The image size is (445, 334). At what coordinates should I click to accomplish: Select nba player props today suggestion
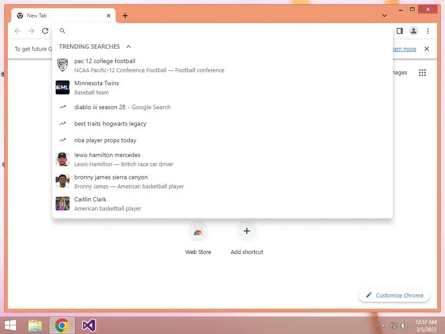[x=222, y=140]
